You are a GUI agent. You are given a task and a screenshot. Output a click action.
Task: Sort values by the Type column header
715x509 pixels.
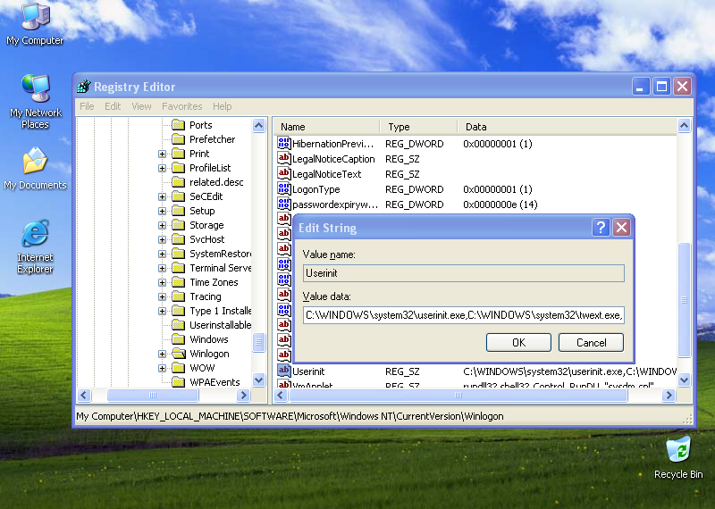point(417,127)
